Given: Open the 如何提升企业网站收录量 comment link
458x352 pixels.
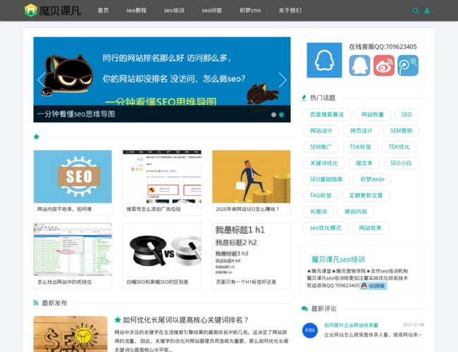Looking at the screenshot, I should click(351, 325).
